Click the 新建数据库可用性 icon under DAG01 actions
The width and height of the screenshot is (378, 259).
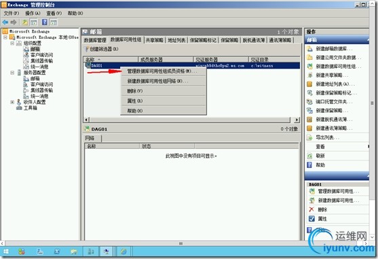311,201
